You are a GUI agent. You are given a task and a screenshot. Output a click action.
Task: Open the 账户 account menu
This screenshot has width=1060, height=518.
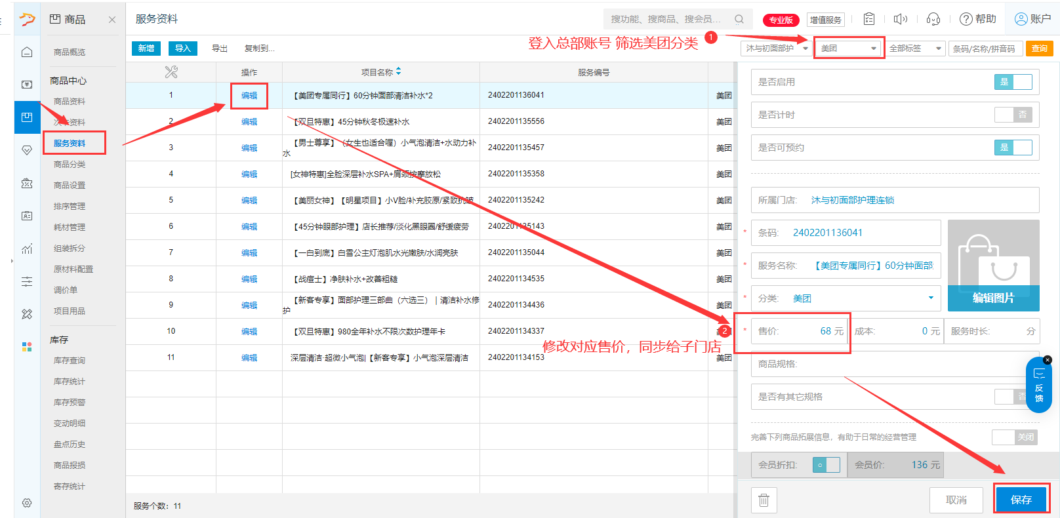pos(1033,19)
